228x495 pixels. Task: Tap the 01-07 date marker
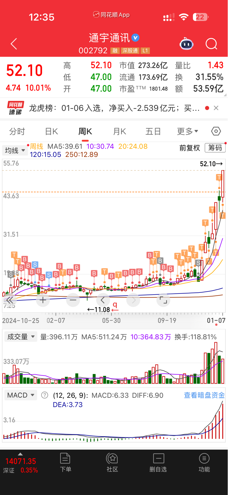tap(216, 320)
